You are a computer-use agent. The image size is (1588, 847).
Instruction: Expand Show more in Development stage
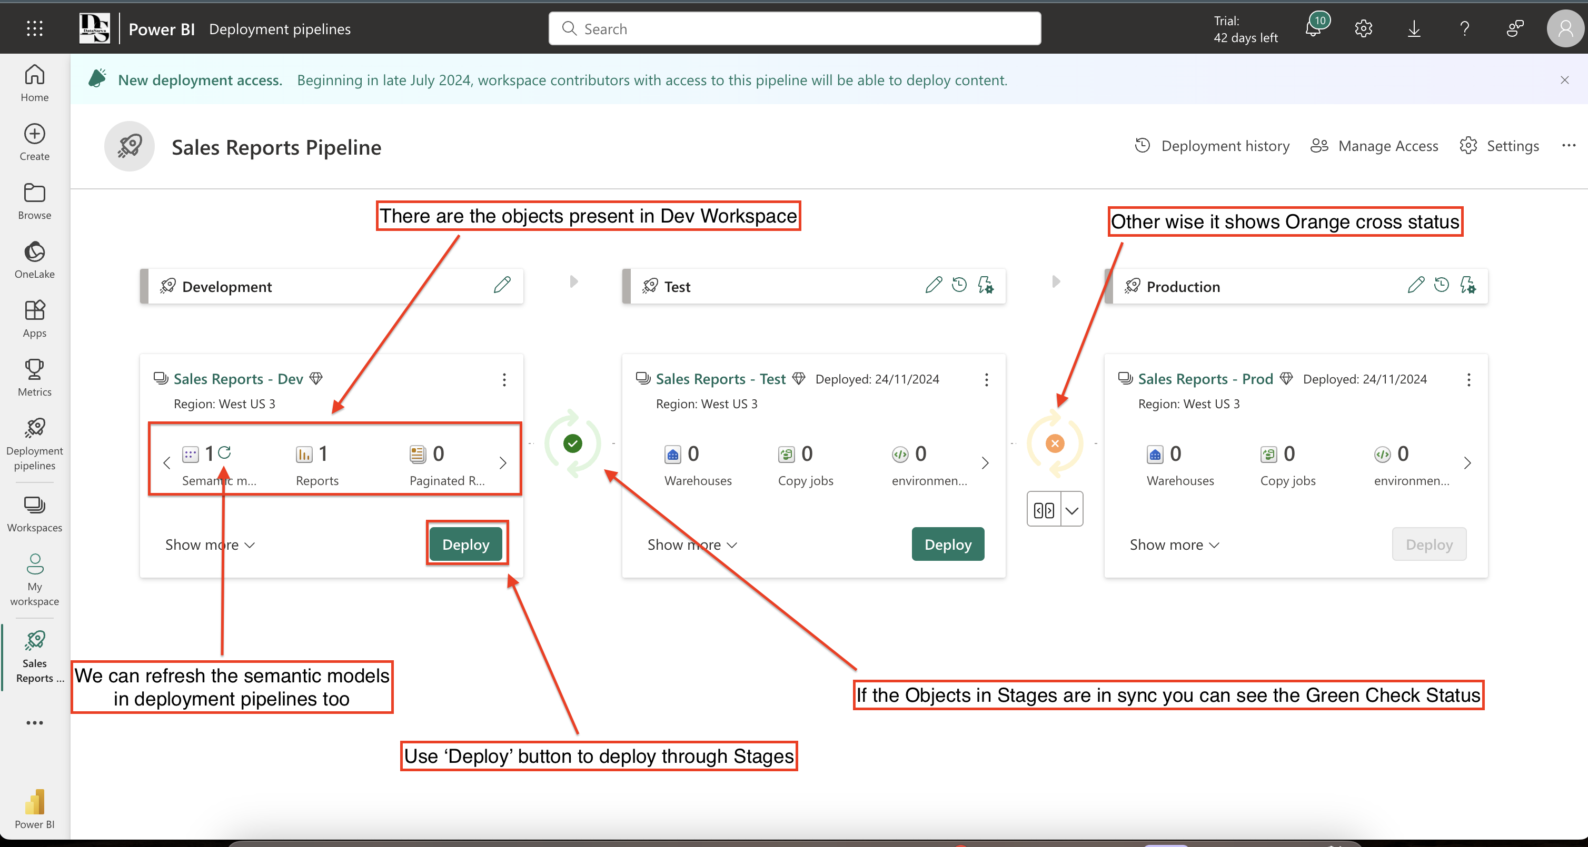210,544
